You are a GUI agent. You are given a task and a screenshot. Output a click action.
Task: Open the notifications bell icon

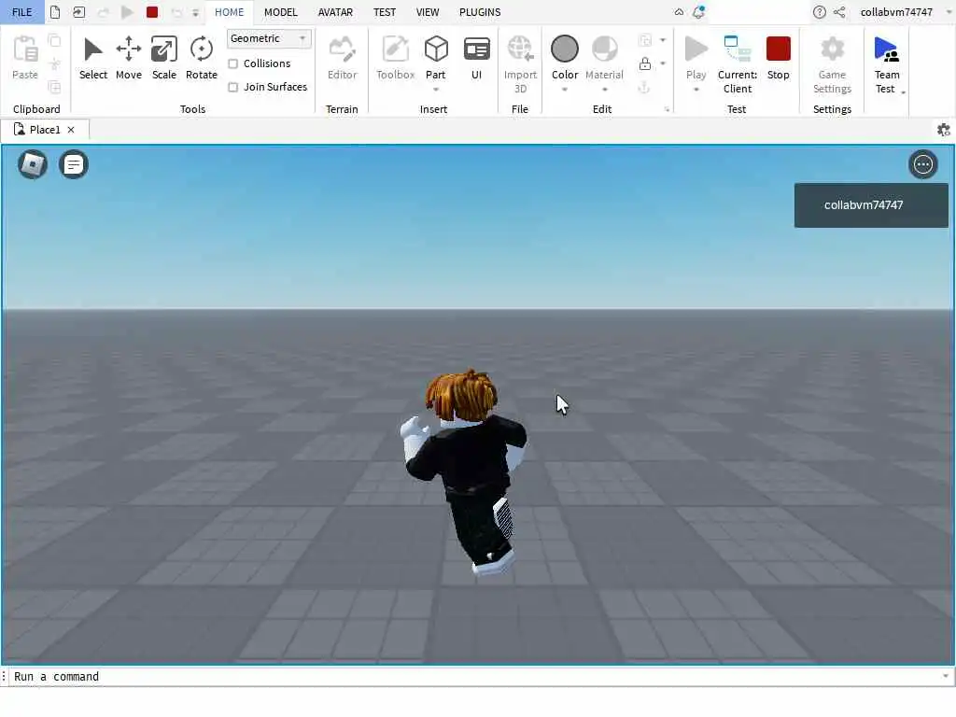pyautogui.click(x=698, y=11)
